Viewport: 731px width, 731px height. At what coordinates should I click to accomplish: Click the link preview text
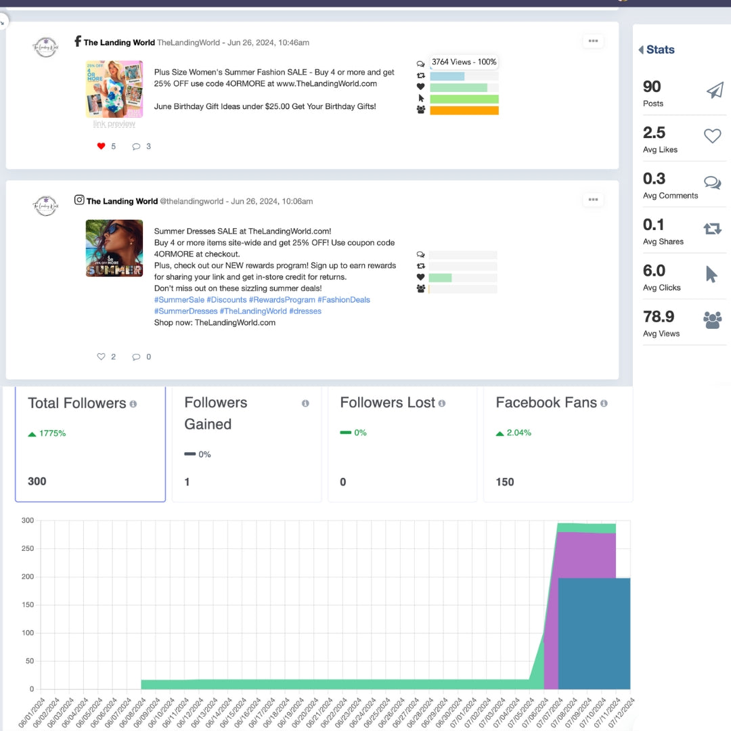[114, 124]
